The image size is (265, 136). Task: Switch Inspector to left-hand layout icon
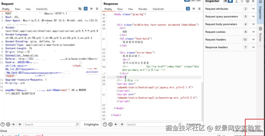(x=225, y=1)
